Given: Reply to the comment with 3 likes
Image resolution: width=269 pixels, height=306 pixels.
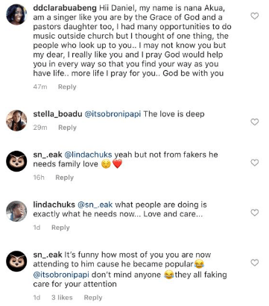Looking at the screenshot, I should tap(93, 298).
